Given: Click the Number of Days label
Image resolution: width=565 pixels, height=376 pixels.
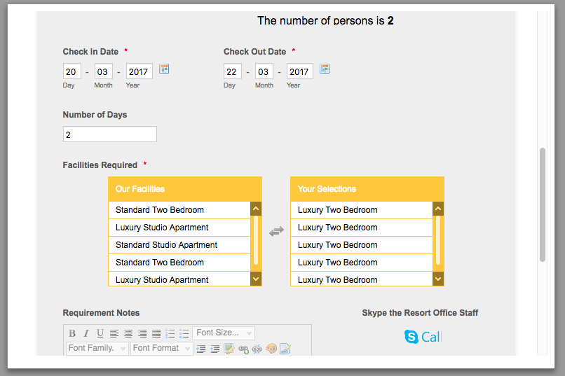Looking at the screenshot, I should pos(95,115).
